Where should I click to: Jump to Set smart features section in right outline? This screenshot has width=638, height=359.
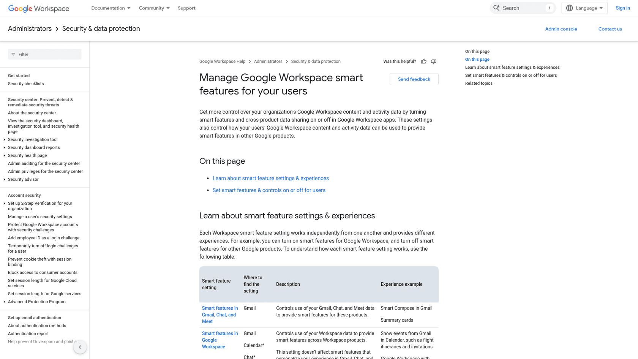click(x=511, y=75)
